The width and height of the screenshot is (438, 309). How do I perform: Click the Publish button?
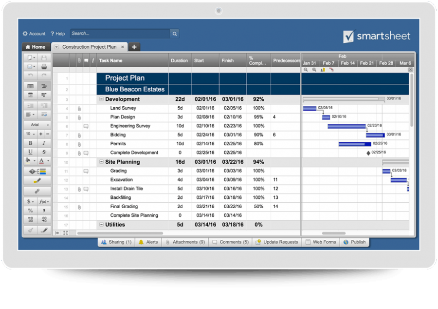click(354, 242)
